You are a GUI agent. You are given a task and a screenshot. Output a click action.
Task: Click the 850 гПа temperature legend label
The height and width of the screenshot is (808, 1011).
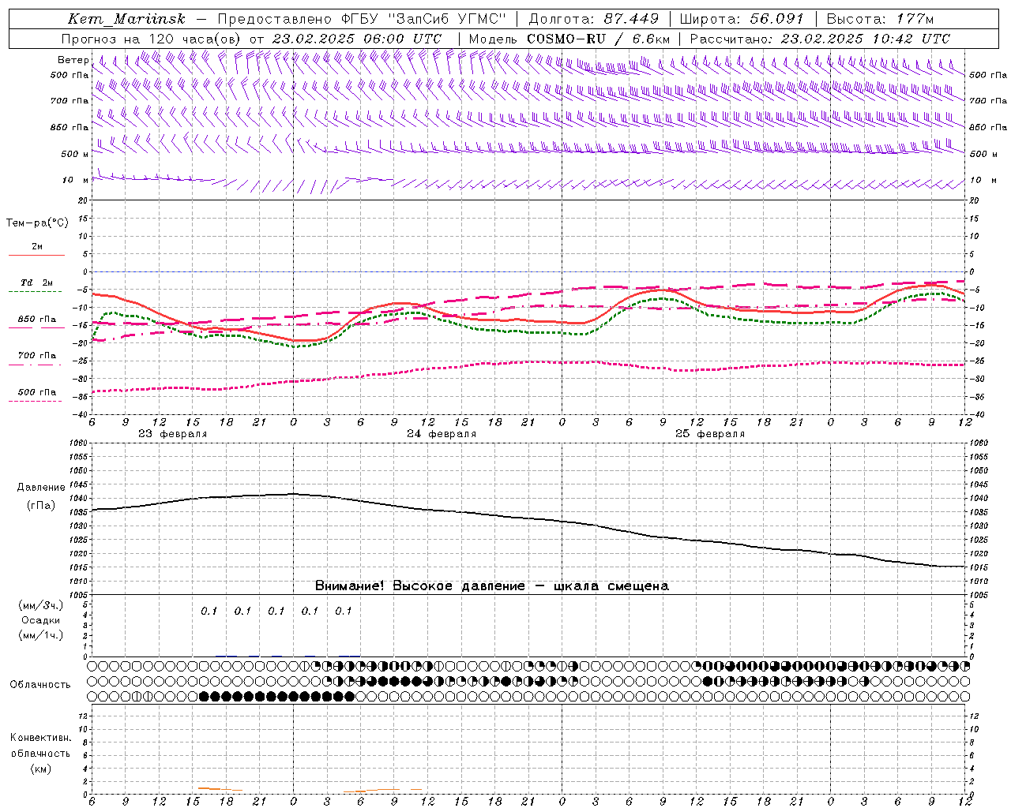click(37, 319)
